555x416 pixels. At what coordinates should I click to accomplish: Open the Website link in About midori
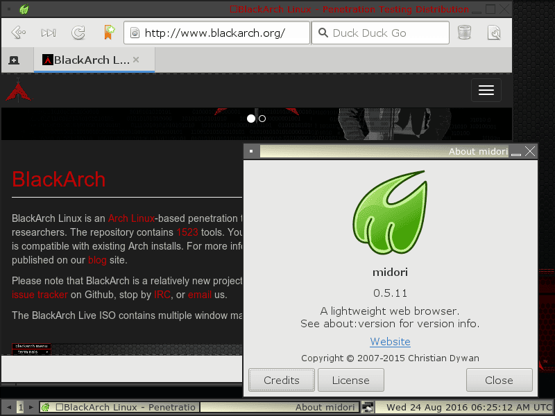pyautogui.click(x=390, y=341)
